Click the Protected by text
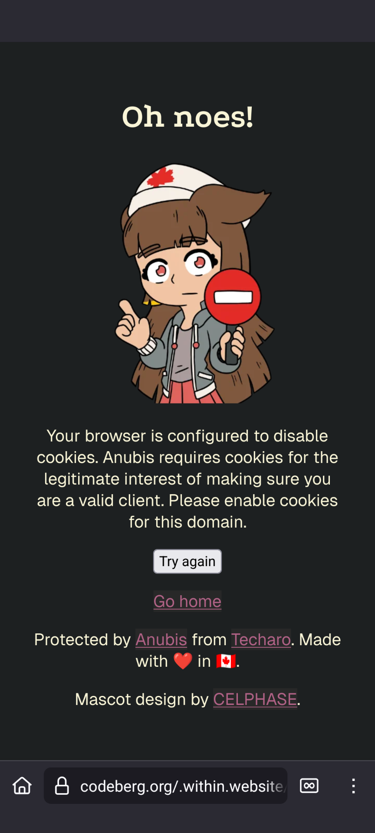Screen dimensions: 375x833 point(82,640)
